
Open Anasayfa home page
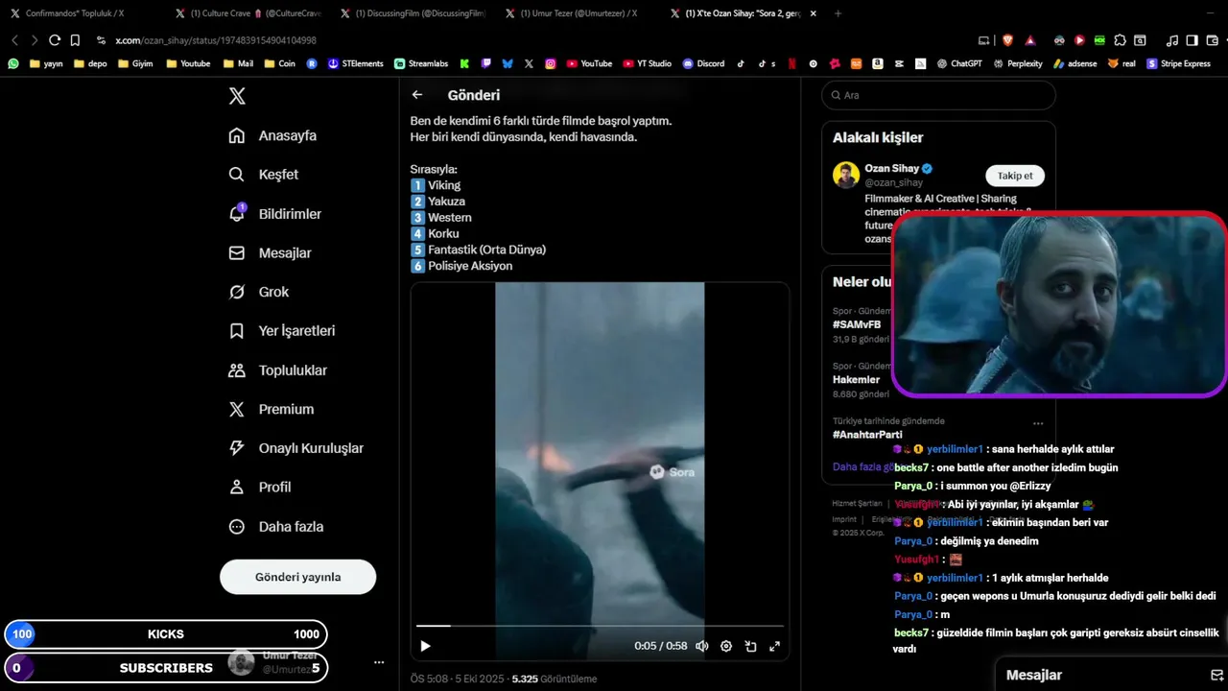pos(272,135)
